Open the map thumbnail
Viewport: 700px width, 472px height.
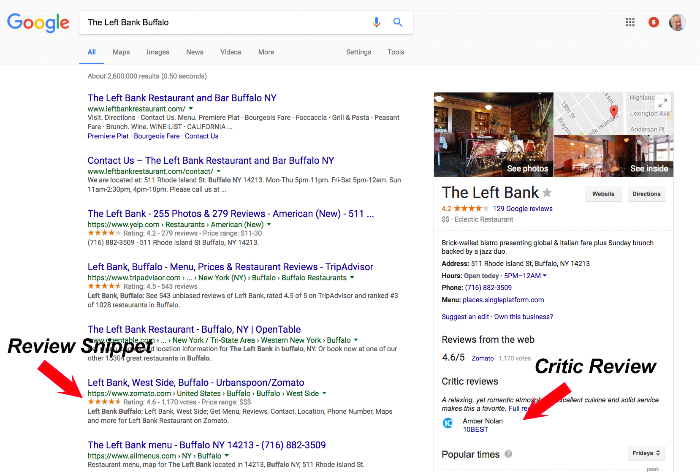(614, 114)
